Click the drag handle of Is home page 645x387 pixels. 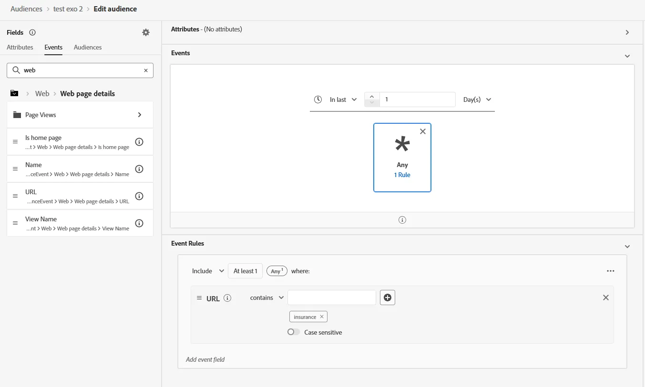point(15,142)
